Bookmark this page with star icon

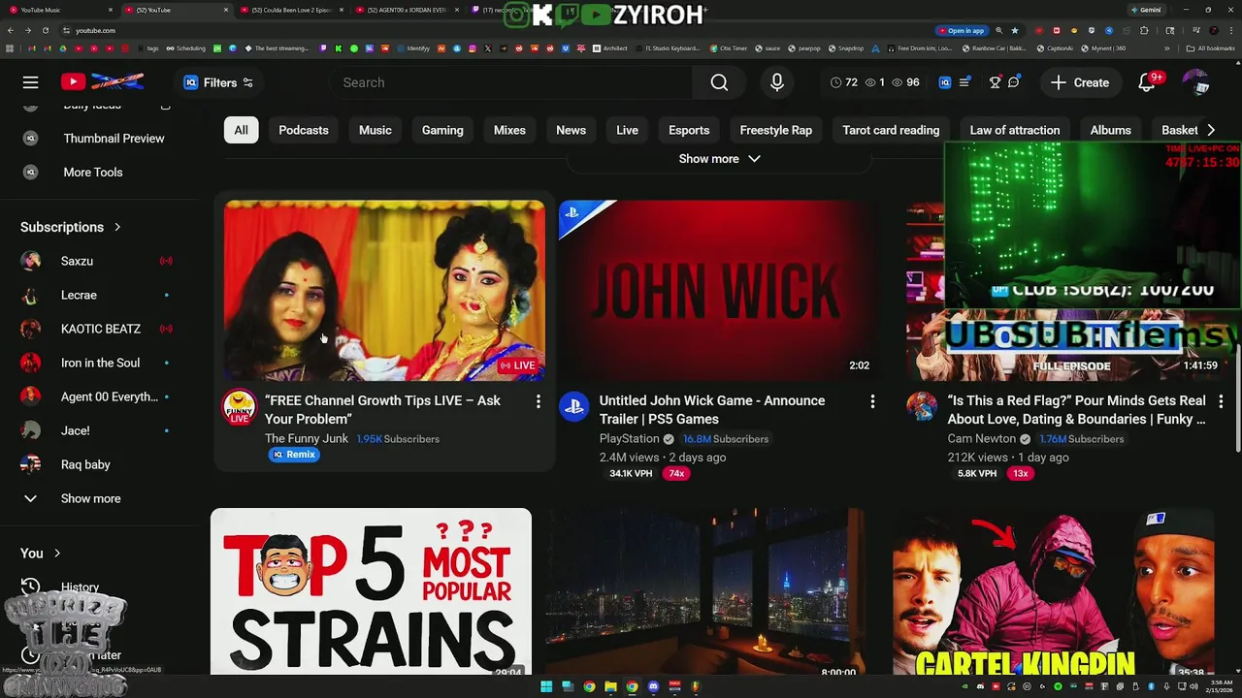click(1015, 30)
